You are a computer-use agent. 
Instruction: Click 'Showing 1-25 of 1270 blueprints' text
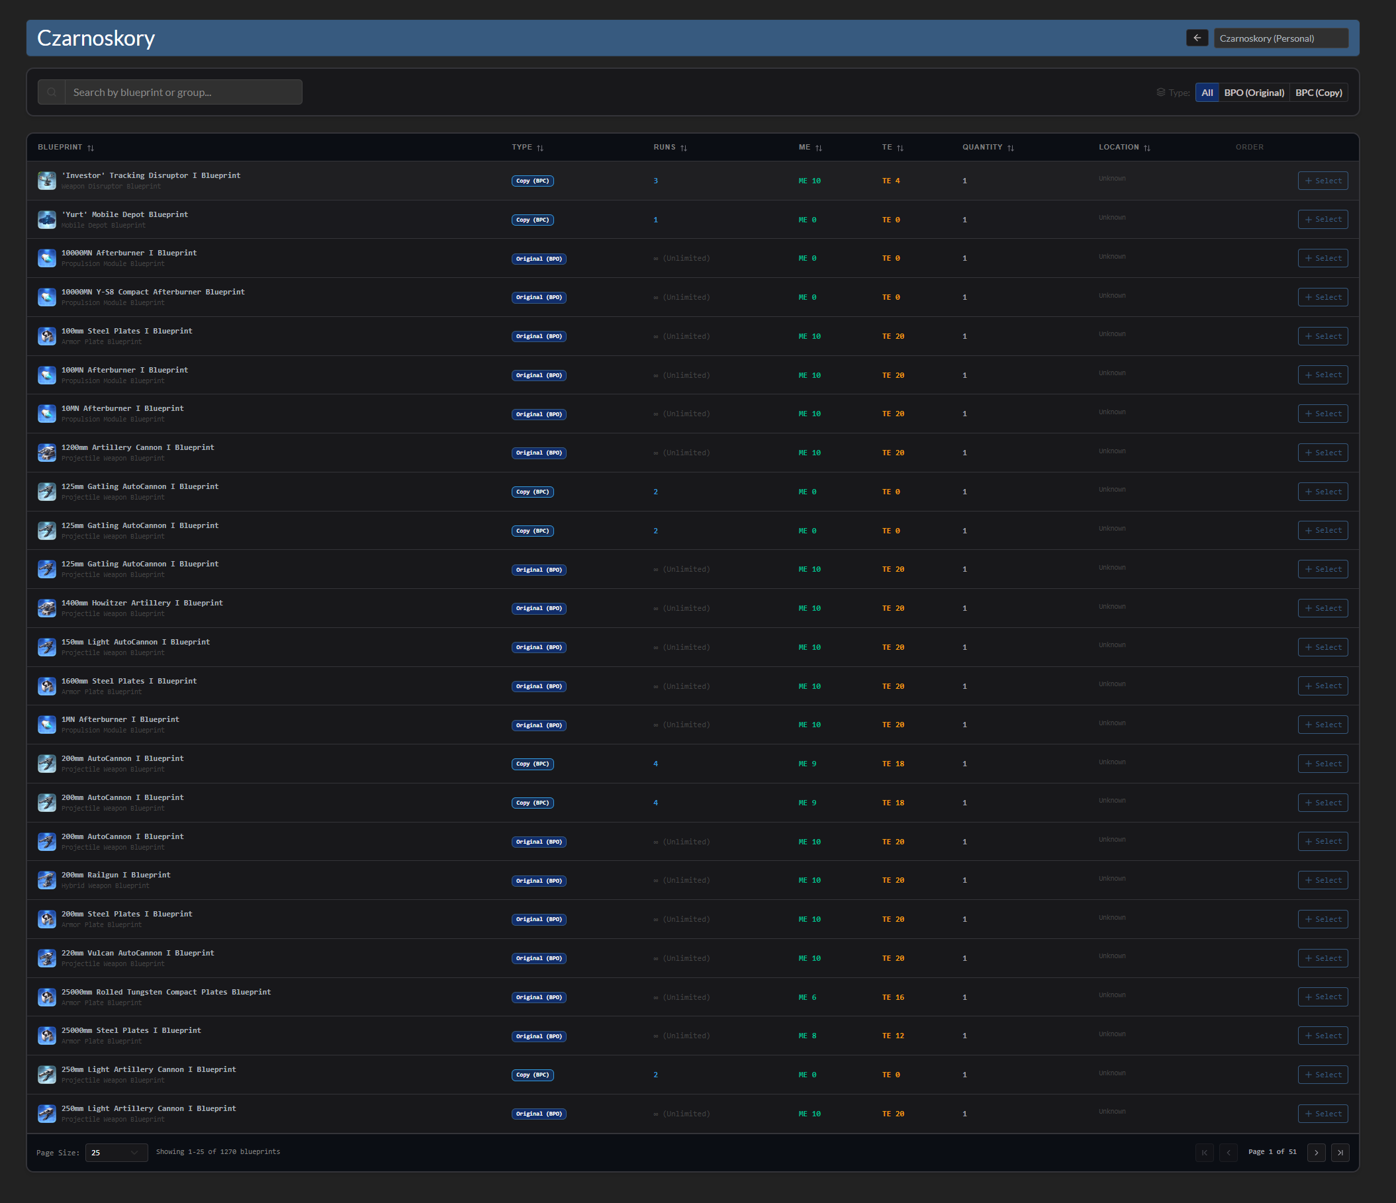tap(218, 1152)
